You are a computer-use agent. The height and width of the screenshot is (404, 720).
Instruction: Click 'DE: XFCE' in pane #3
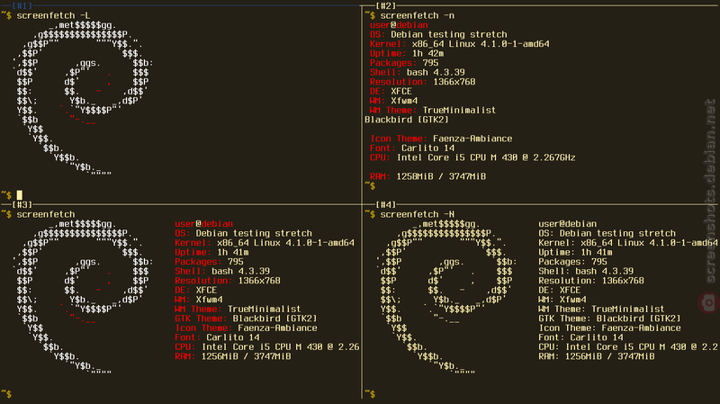(x=195, y=290)
